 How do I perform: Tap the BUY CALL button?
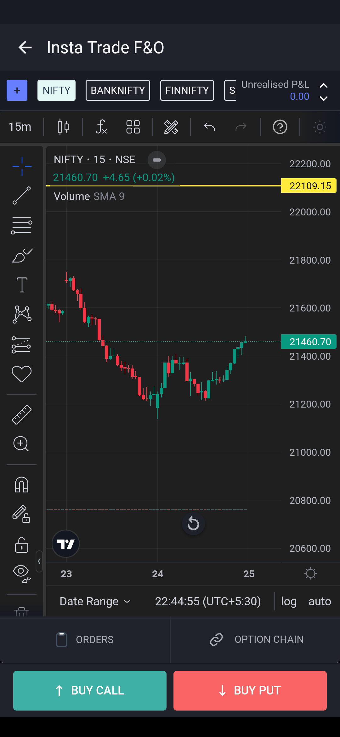(90, 691)
